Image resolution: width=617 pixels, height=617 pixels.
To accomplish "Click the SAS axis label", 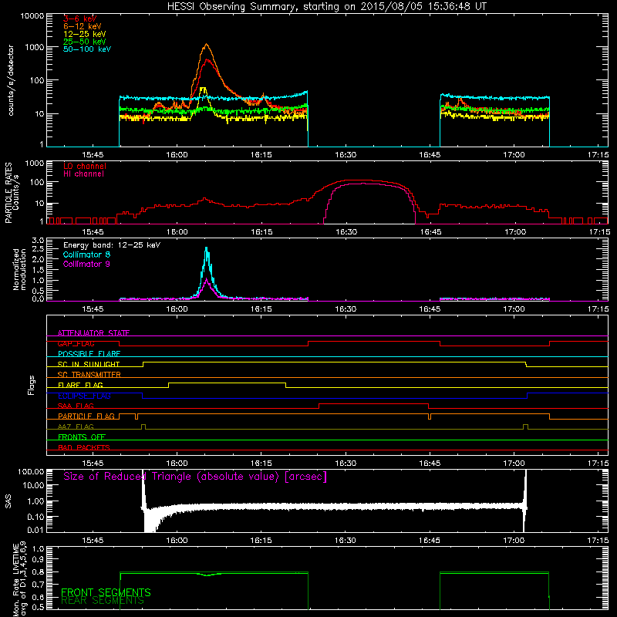I will click(8, 501).
